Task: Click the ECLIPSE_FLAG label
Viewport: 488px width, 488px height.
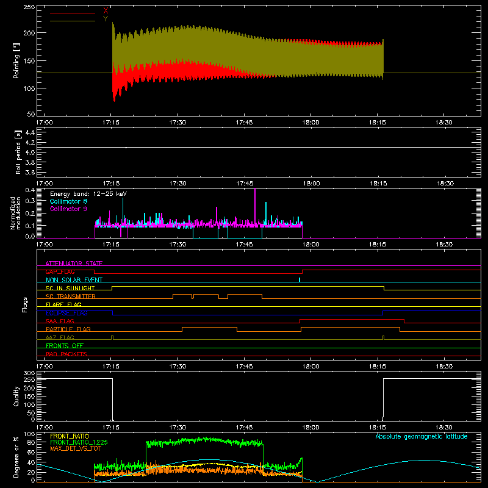Action: coord(66,313)
